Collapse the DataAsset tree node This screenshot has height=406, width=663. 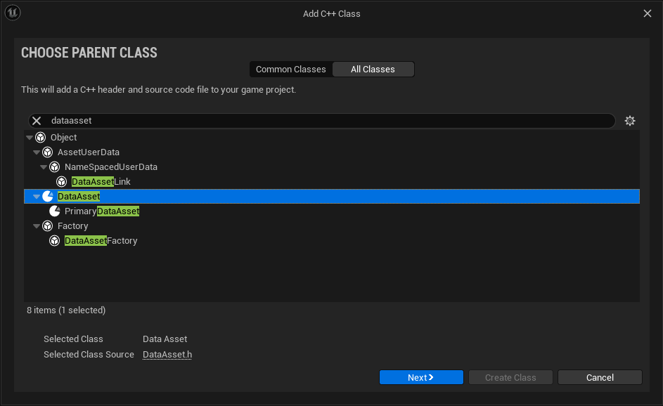[37, 197]
